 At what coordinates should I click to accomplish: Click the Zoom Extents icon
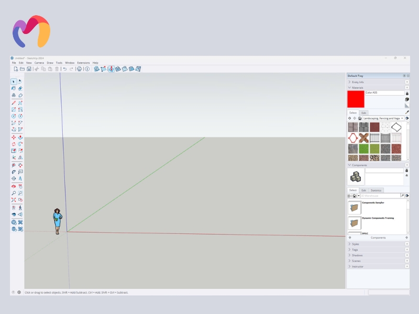(x=14, y=199)
